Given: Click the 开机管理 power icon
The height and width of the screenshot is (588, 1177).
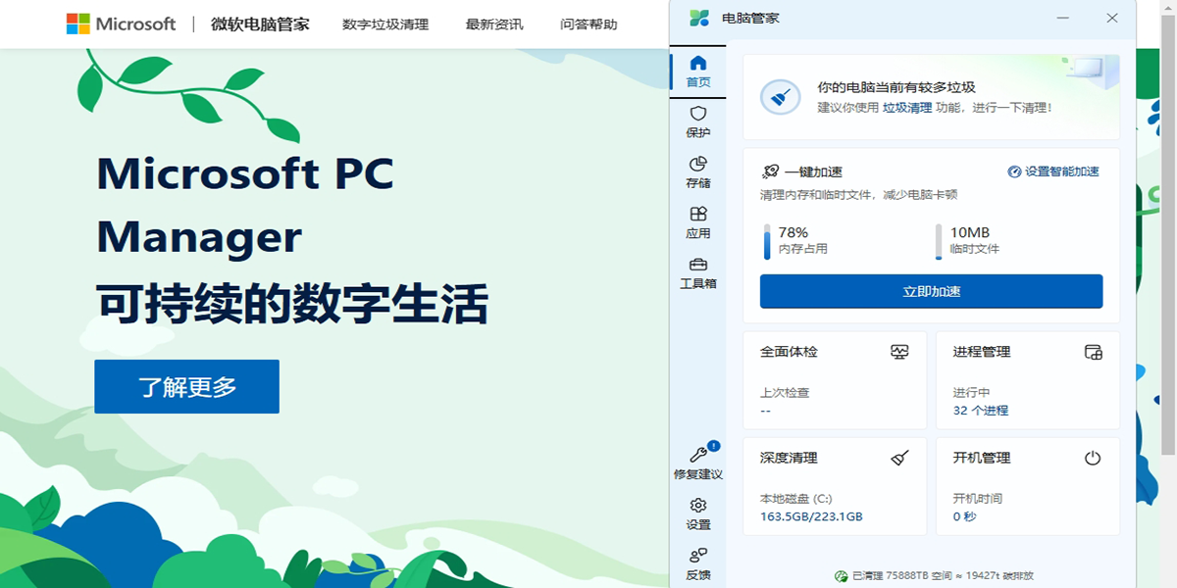Looking at the screenshot, I should pos(1093,458).
